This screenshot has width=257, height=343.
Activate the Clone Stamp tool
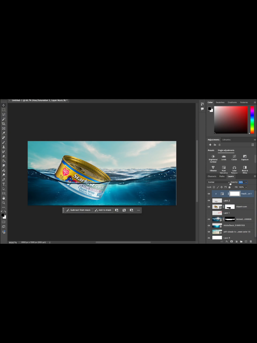[4, 147]
